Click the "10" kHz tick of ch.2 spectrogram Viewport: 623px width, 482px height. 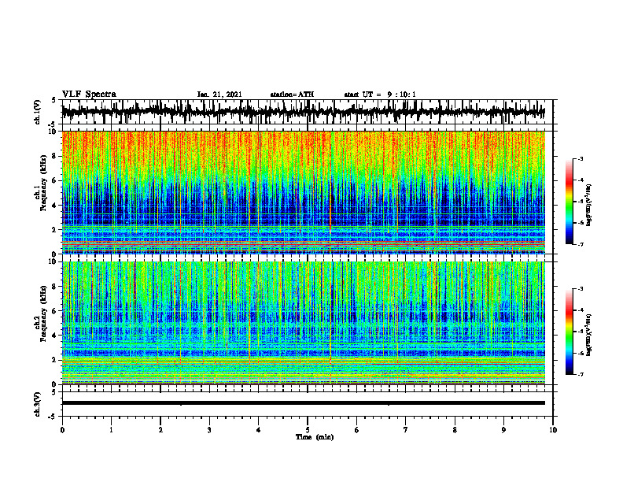(x=53, y=261)
